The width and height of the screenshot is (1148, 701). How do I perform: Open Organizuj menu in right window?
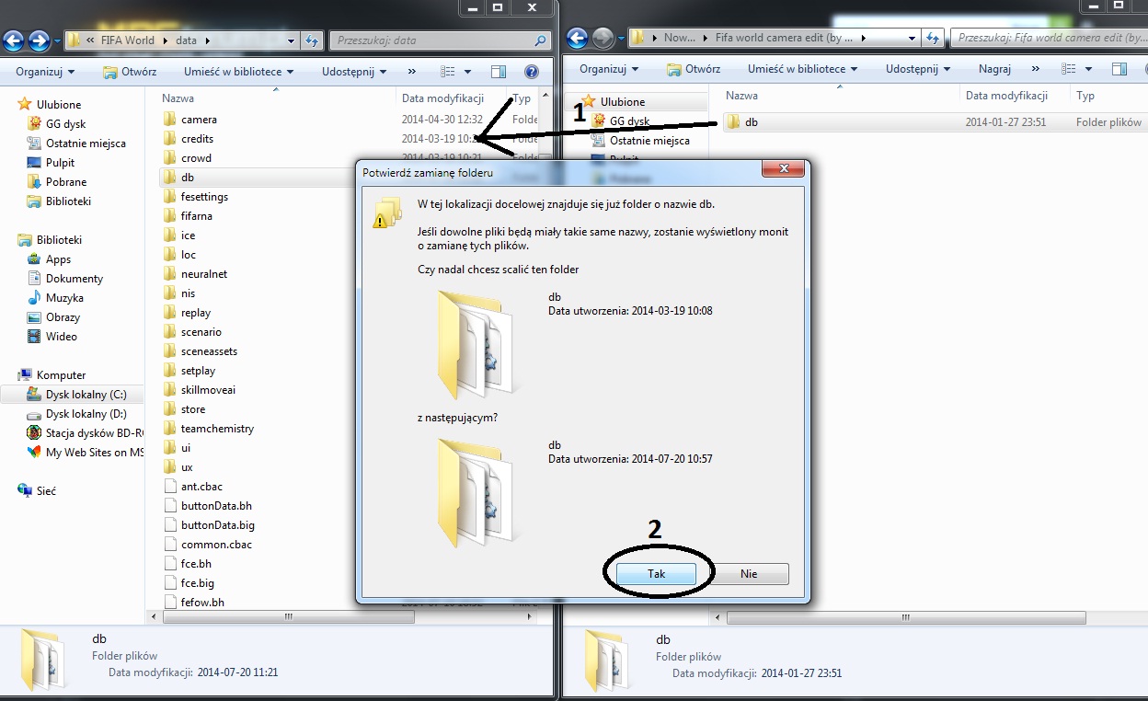pos(608,68)
